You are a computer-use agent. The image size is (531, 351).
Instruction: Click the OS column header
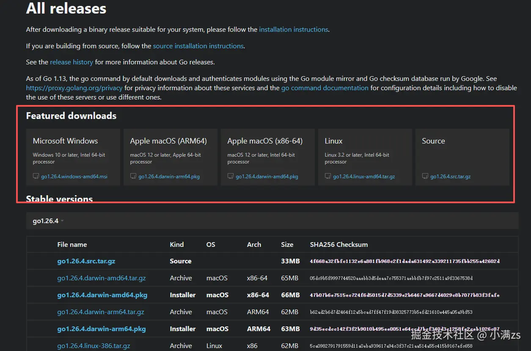[211, 245]
